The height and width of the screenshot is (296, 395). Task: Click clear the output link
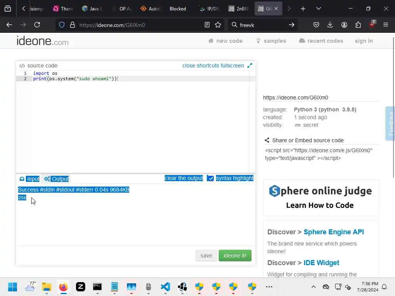coord(184,178)
